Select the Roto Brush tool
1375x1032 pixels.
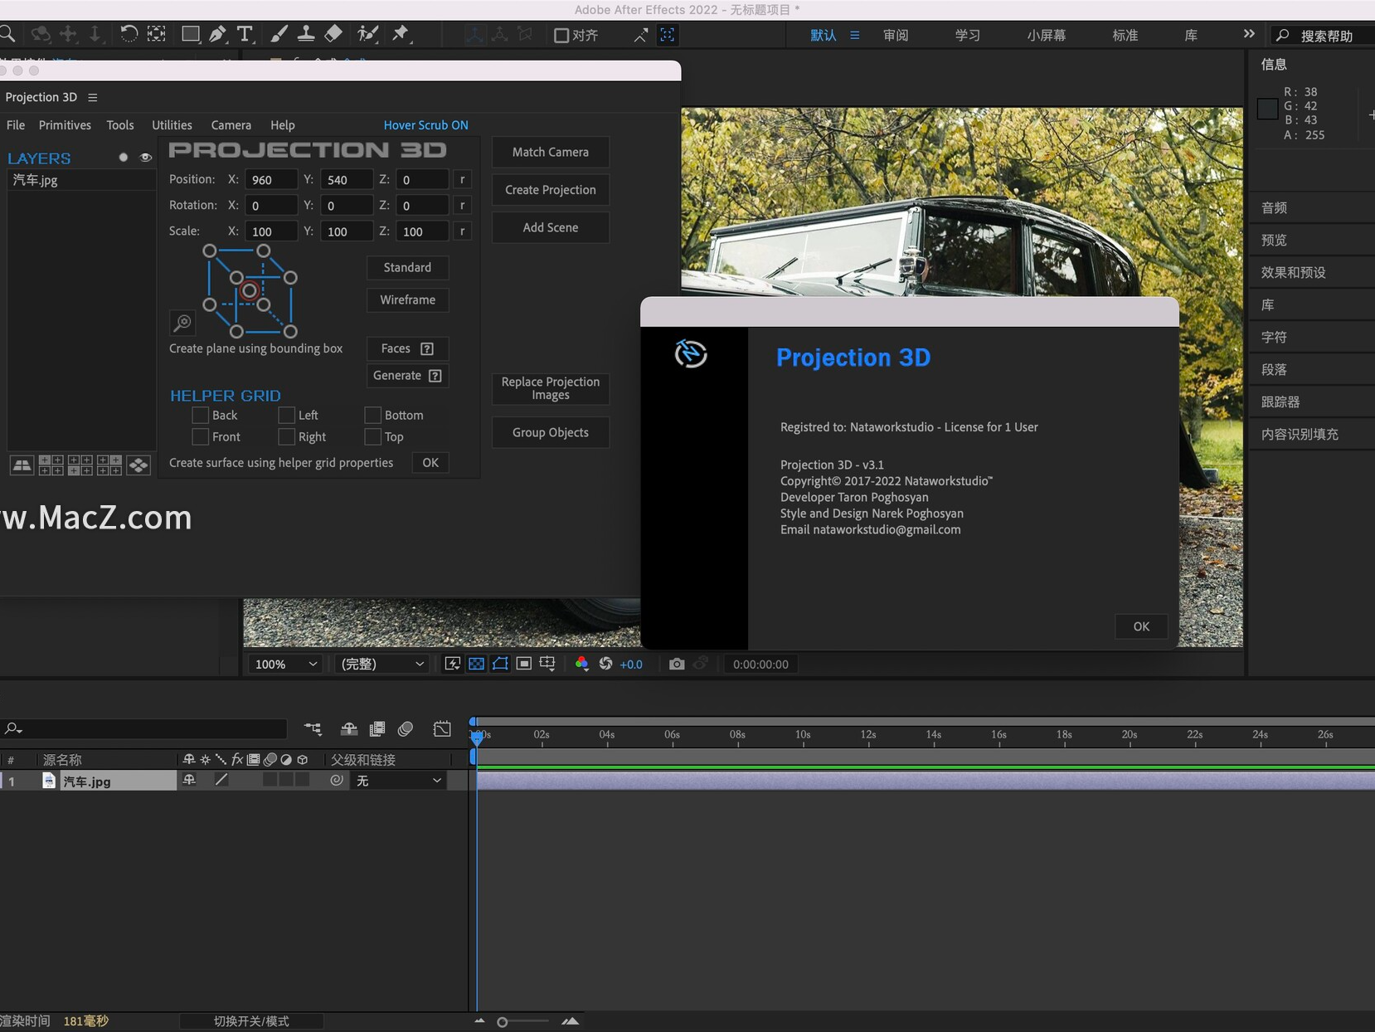tap(368, 34)
